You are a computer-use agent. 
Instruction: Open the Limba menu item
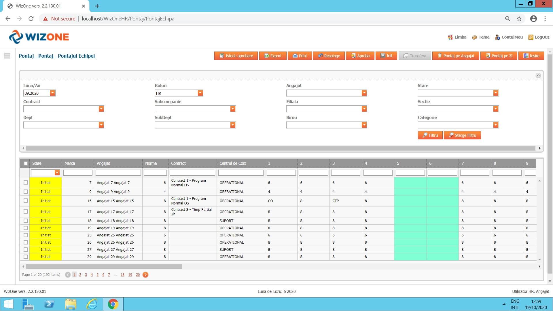point(457,37)
